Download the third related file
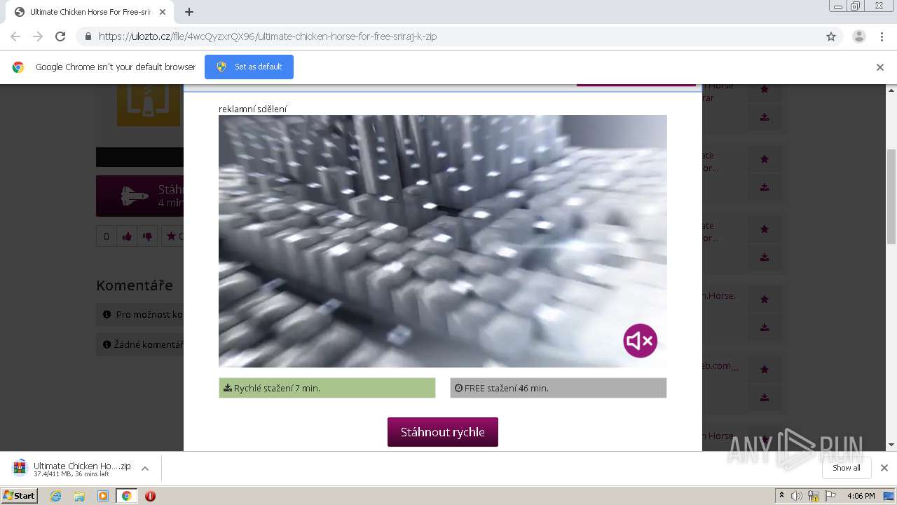The height and width of the screenshot is (505, 897). (x=765, y=257)
